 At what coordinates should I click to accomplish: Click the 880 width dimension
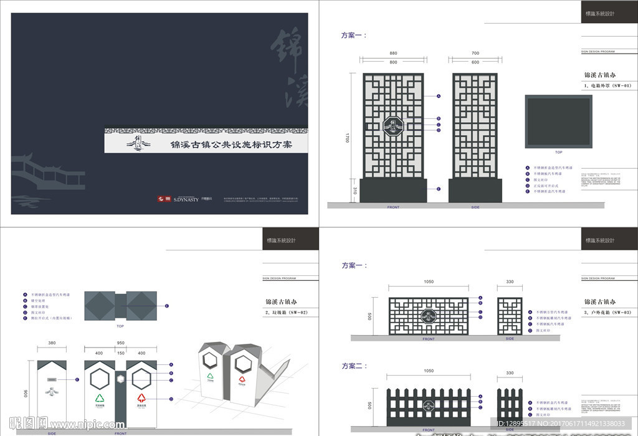click(x=393, y=54)
